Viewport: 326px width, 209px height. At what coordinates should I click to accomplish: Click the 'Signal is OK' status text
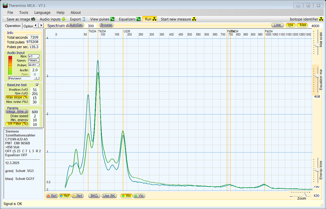(x=13, y=204)
